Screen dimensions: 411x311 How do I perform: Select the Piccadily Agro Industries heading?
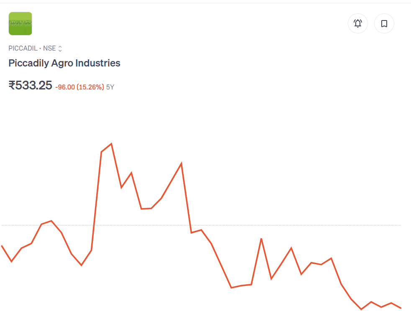tap(64, 63)
